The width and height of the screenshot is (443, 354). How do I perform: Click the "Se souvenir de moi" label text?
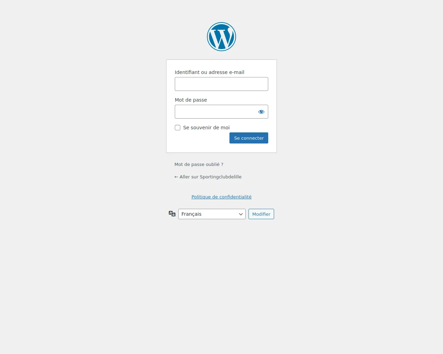(206, 128)
